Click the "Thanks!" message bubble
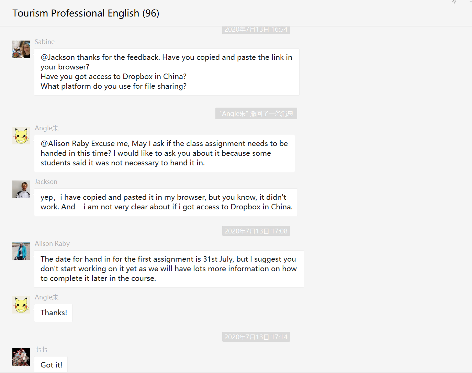 coord(54,313)
